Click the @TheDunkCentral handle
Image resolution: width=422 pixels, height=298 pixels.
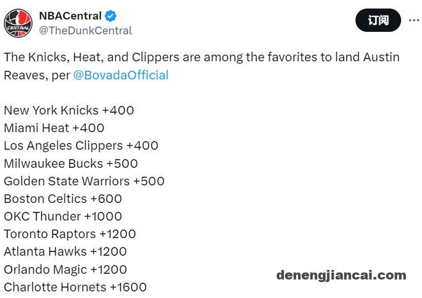[86, 31]
